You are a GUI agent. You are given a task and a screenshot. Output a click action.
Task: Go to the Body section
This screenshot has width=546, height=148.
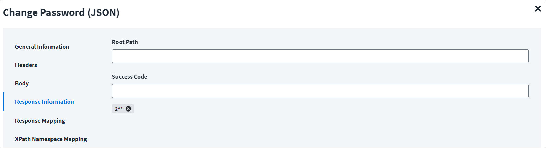22,83
